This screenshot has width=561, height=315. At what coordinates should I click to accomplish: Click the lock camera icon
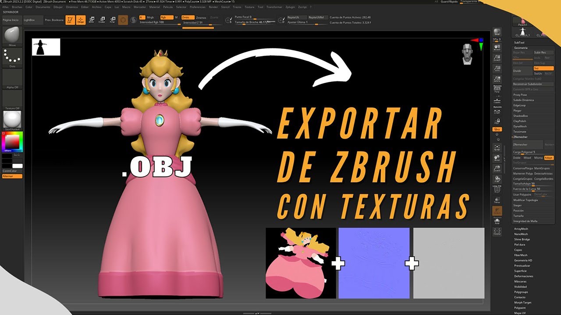[497, 121]
